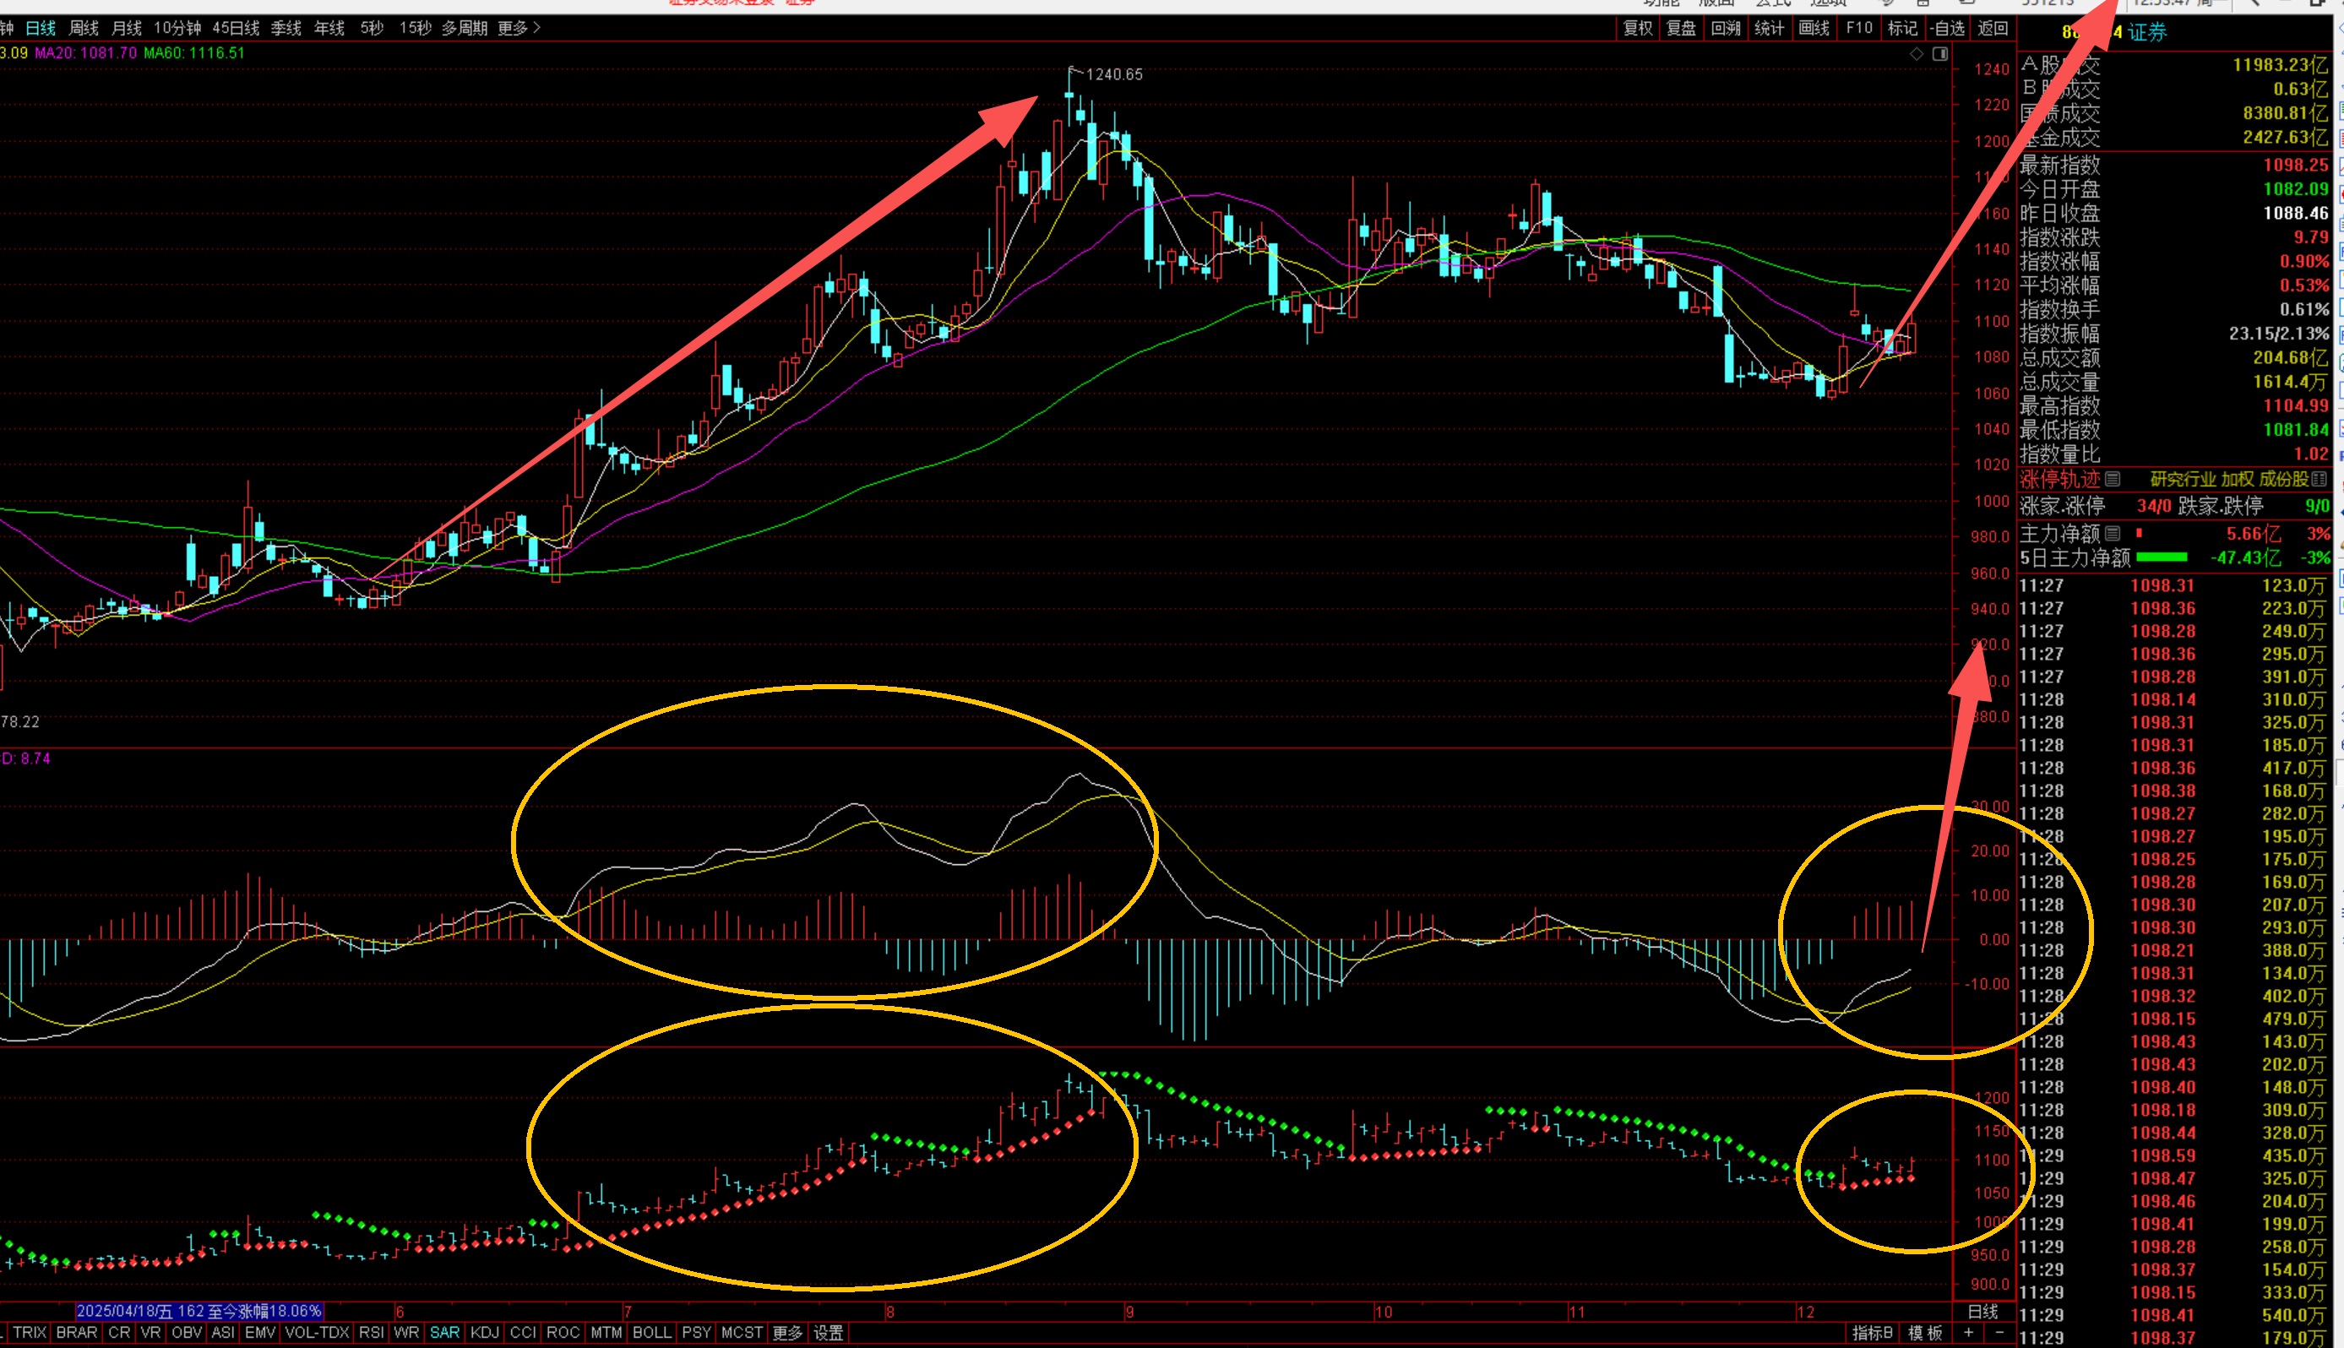The height and width of the screenshot is (1348, 2344).
Task: Toggle the 标记 mark option
Action: pyautogui.click(x=1902, y=28)
